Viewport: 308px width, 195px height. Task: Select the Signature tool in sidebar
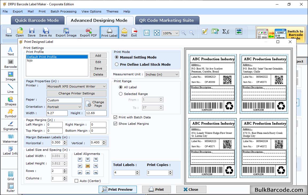pos(10,126)
